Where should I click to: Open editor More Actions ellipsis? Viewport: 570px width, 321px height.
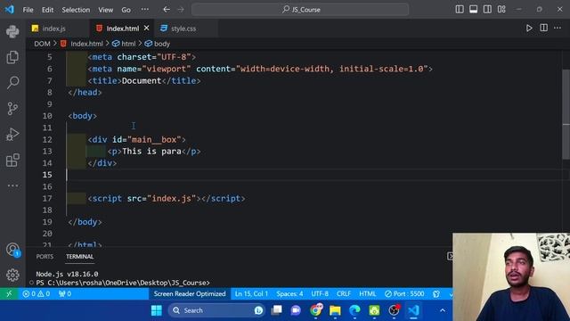558,28
